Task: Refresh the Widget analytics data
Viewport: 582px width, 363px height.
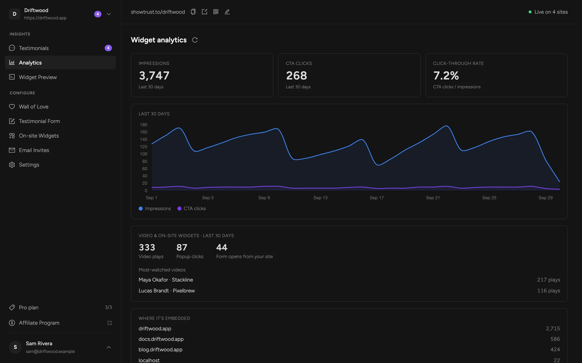Action: coord(195,40)
